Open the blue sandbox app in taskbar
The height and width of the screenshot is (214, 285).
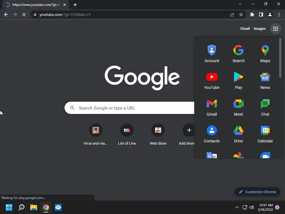coord(58,207)
